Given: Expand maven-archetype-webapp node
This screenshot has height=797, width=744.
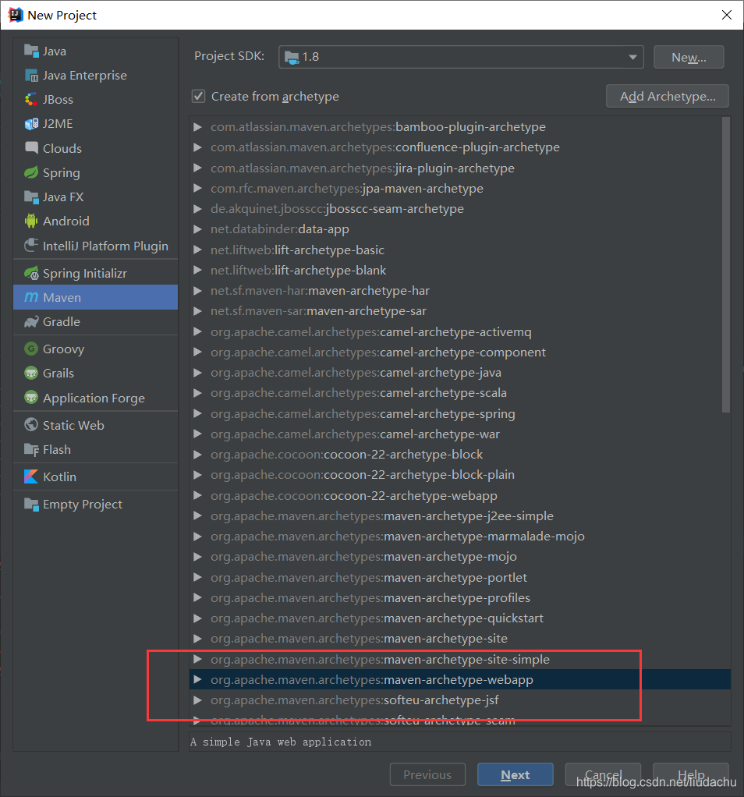Looking at the screenshot, I should click(x=197, y=679).
